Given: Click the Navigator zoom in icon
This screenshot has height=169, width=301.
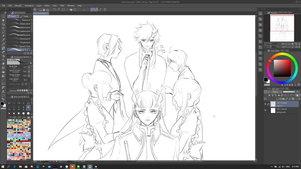Looking at the screenshot, I should (289, 44).
